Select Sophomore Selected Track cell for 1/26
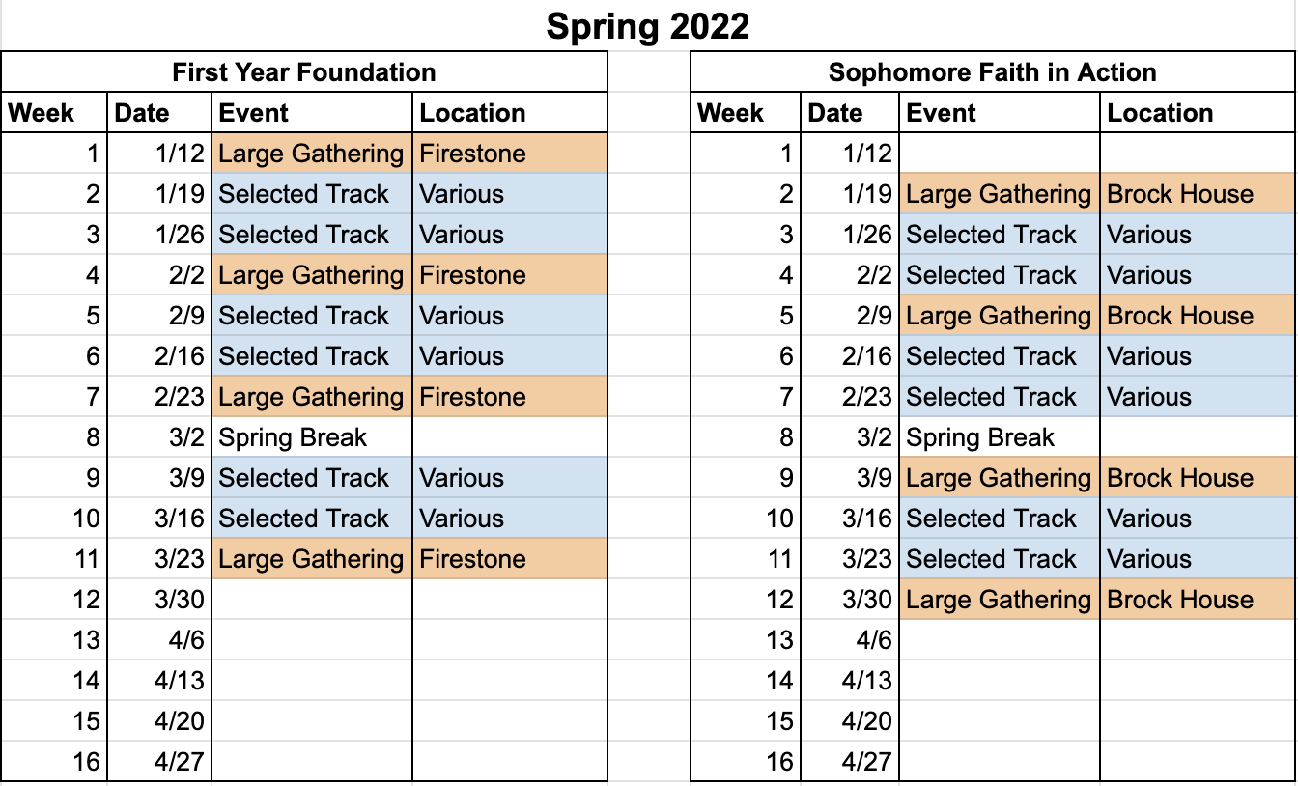Screen dimensions: 1298x786 click(999, 235)
